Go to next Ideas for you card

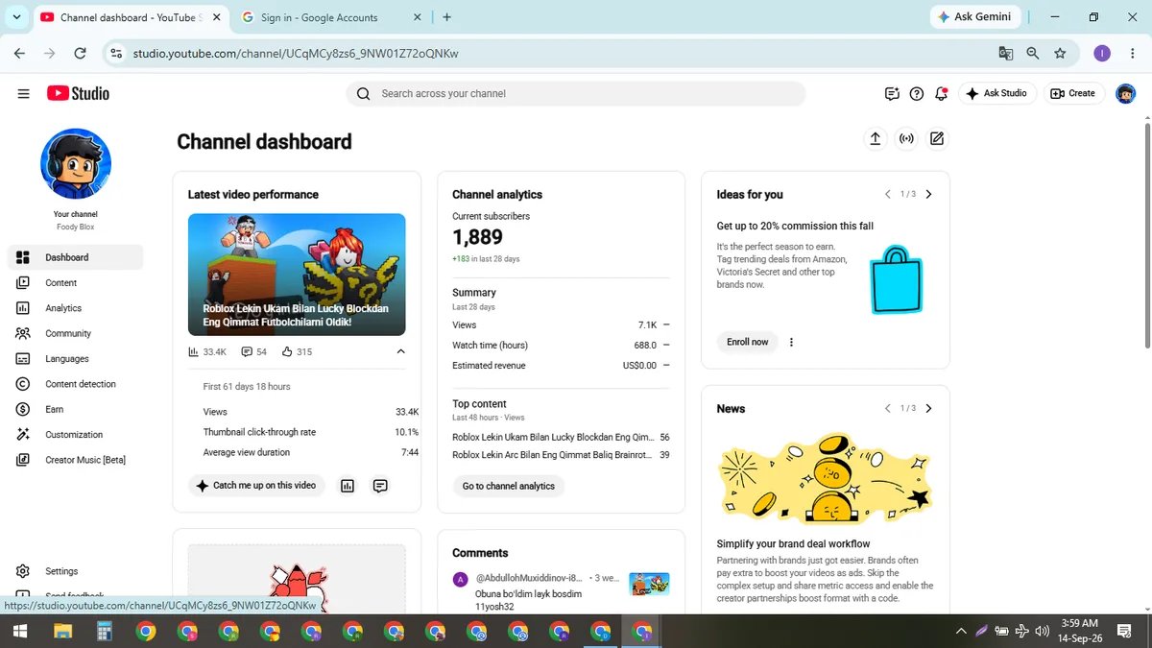928,194
